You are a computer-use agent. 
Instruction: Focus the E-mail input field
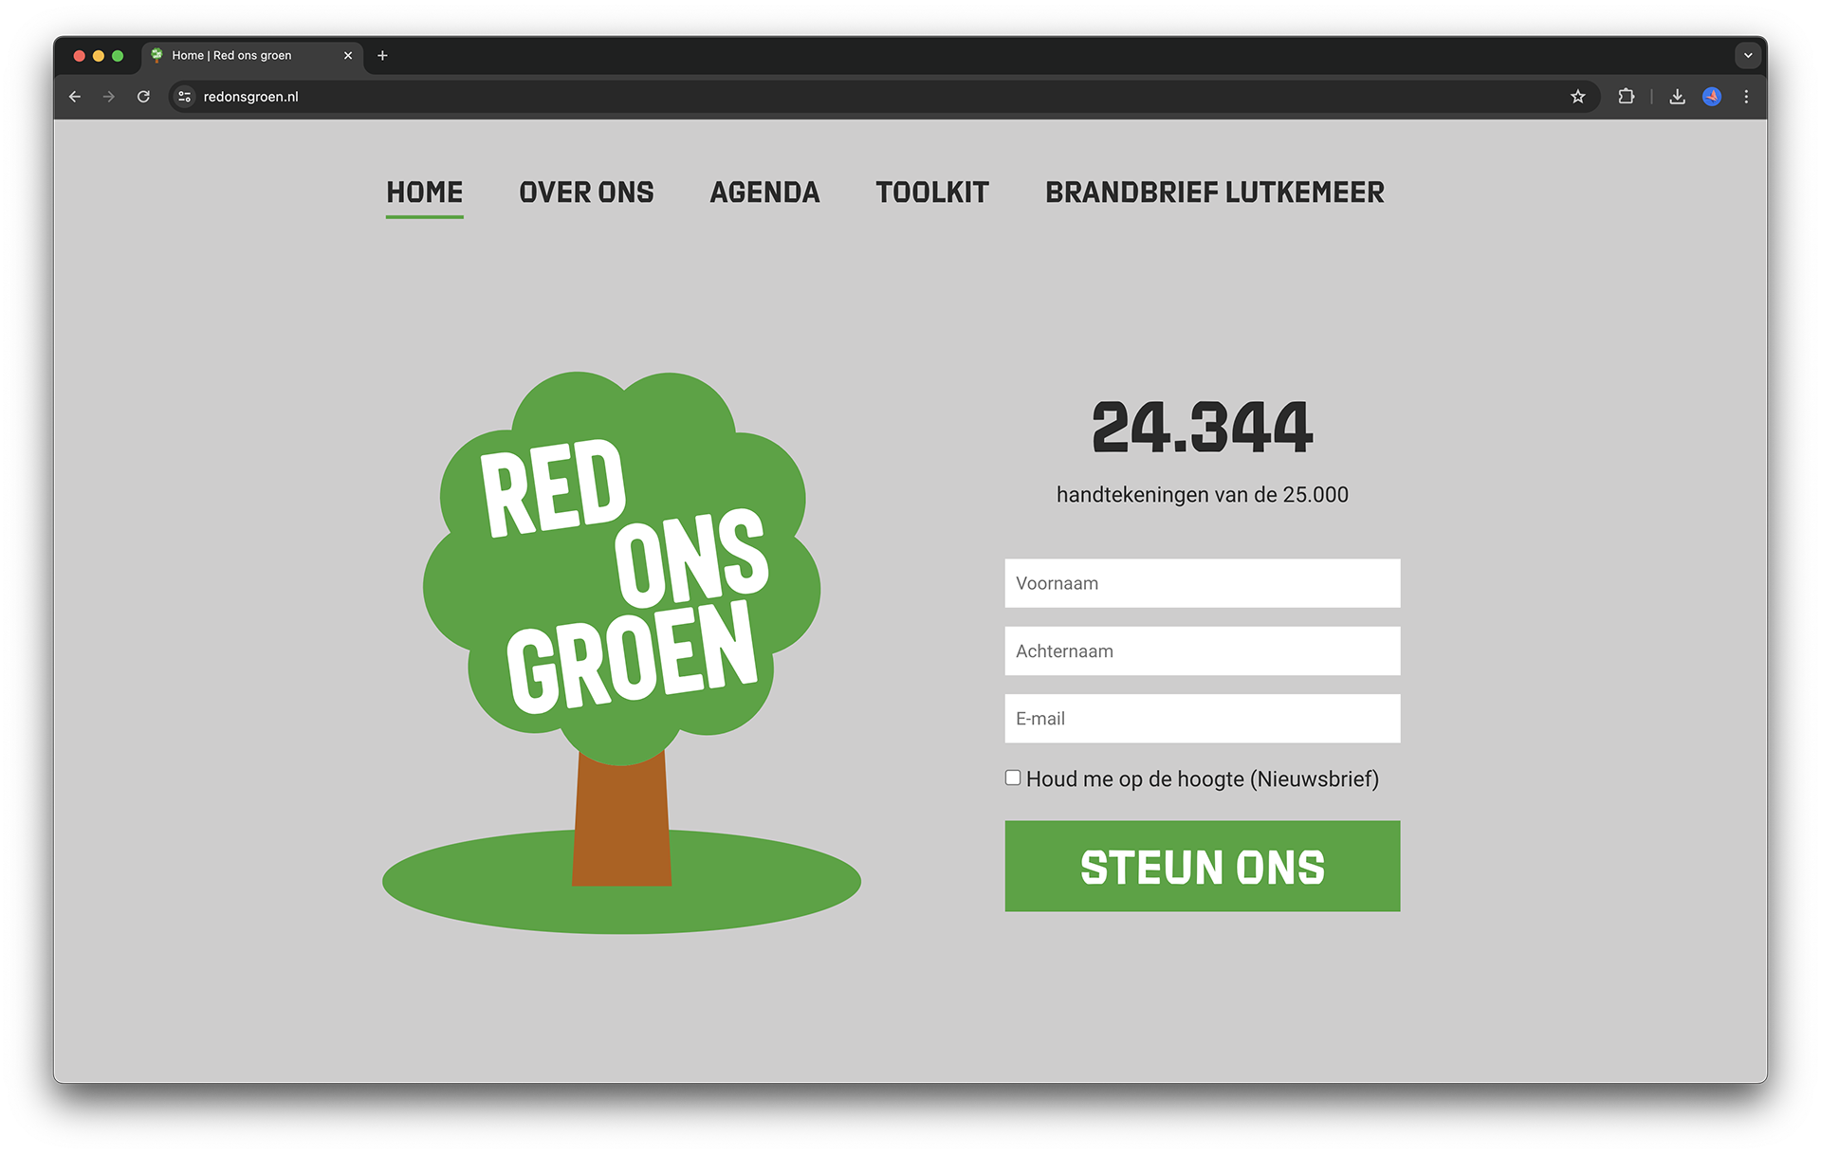[x=1202, y=719]
